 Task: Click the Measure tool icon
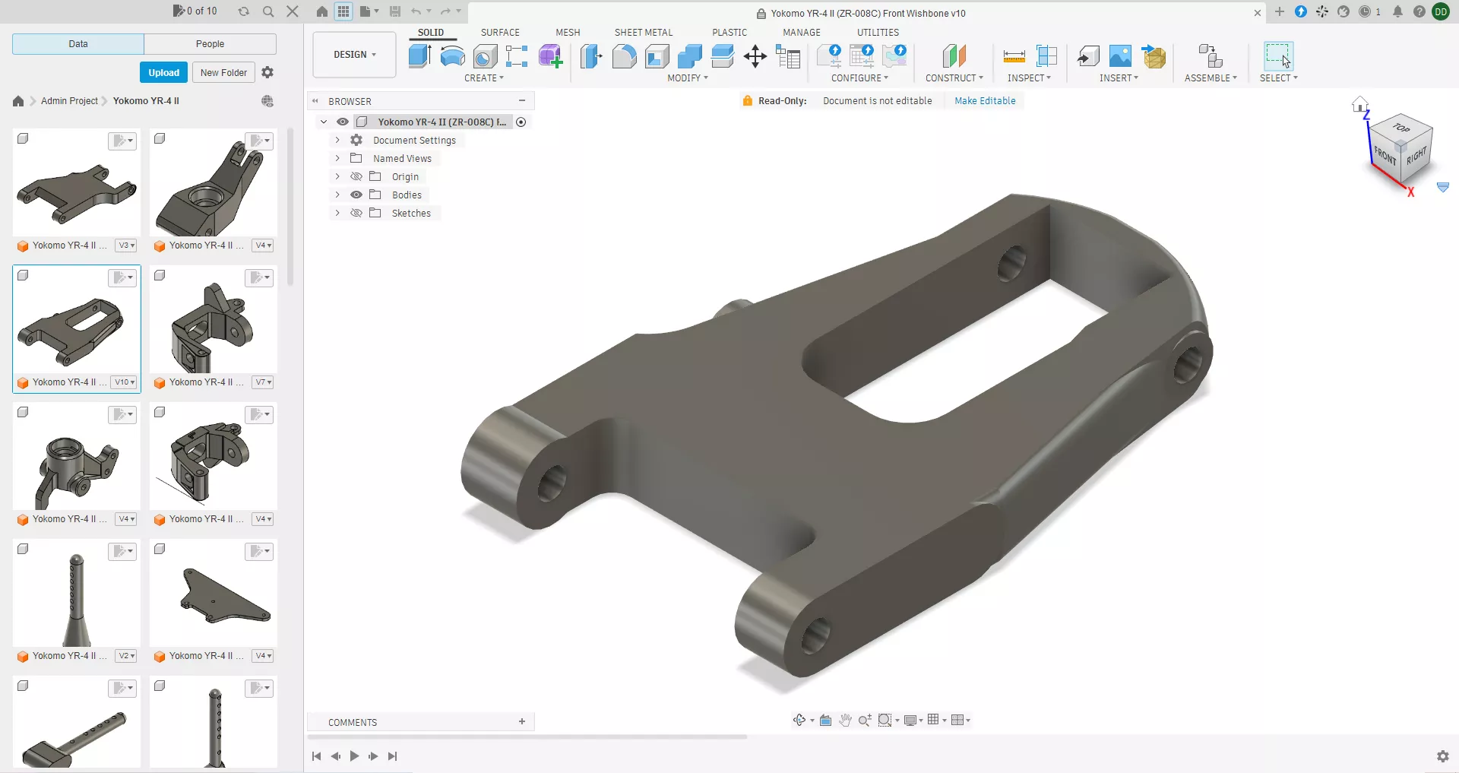(x=1014, y=56)
